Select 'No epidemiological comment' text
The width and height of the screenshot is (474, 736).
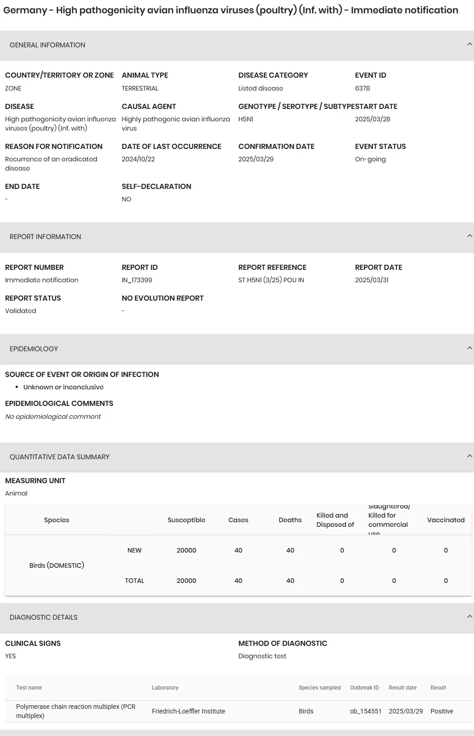pyautogui.click(x=53, y=416)
